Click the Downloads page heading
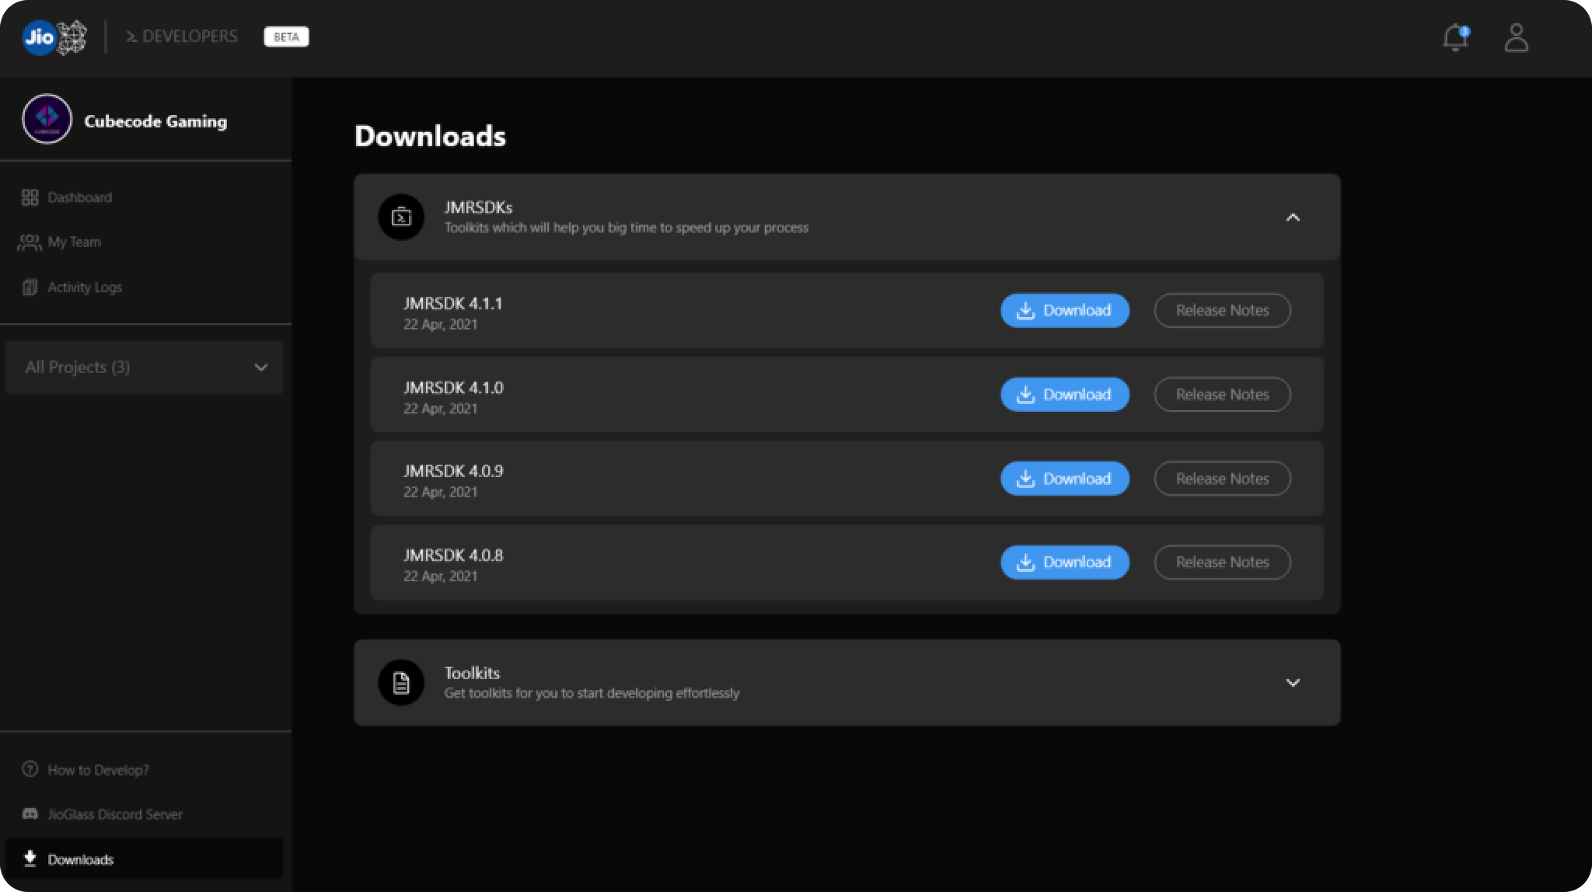 pyautogui.click(x=430, y=136)
